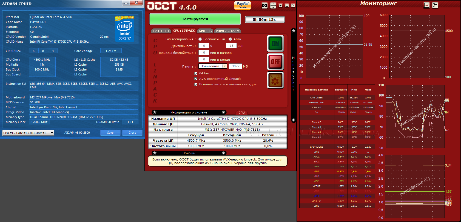Screen dimensions: 461x222
Task: Switch to the CPU : OCCT tab
Action: pos(161,31)
